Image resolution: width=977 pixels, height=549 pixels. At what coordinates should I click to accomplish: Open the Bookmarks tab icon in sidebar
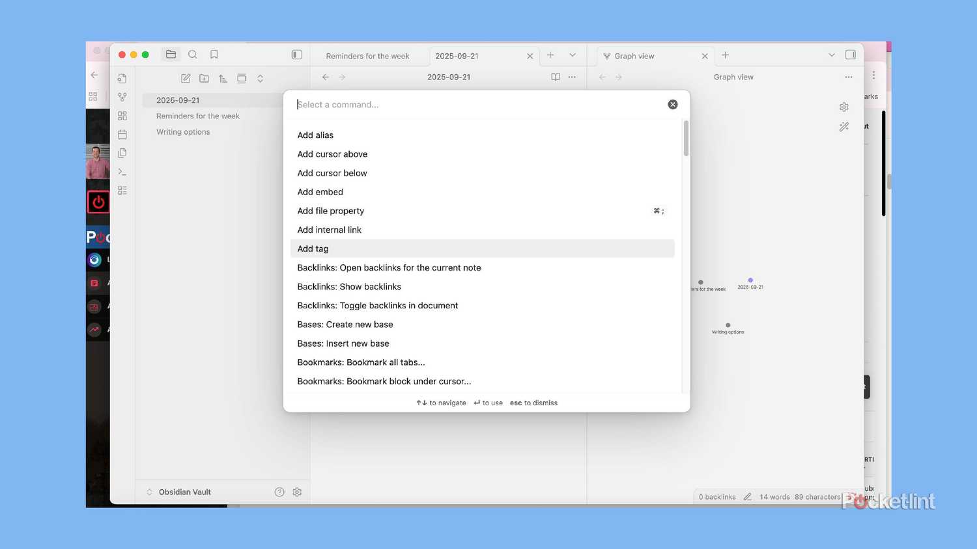click(214, 55)
